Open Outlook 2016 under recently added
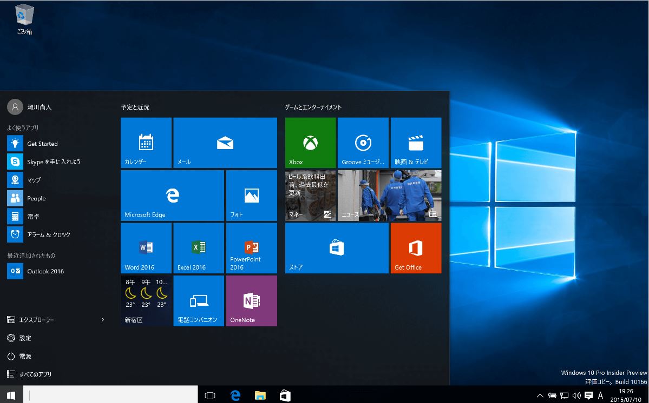Screen dimensions: 649x403 (x=57, y=271)
